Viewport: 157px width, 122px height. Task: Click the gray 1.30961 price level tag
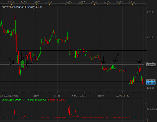tap(151, 65)
